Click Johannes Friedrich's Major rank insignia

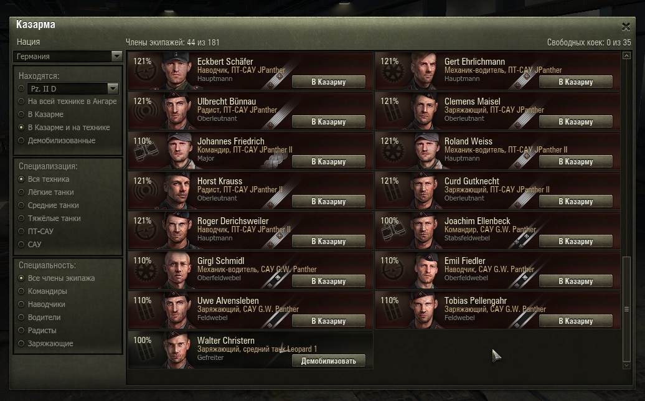point(273,162)
